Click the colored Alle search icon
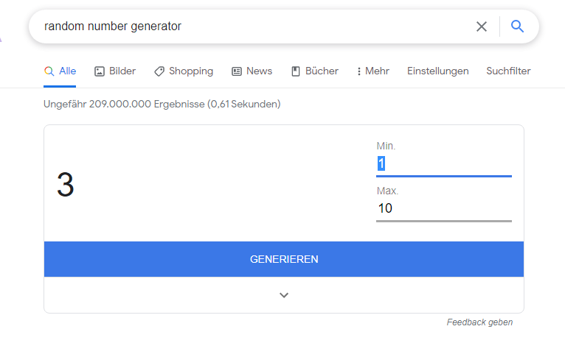Screen dimensions: 565x343 point(49,71)
